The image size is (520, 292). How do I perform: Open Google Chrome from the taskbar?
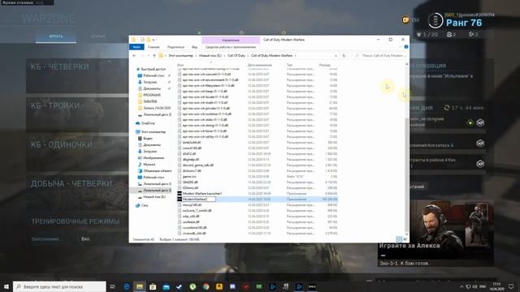pos(206,286)
